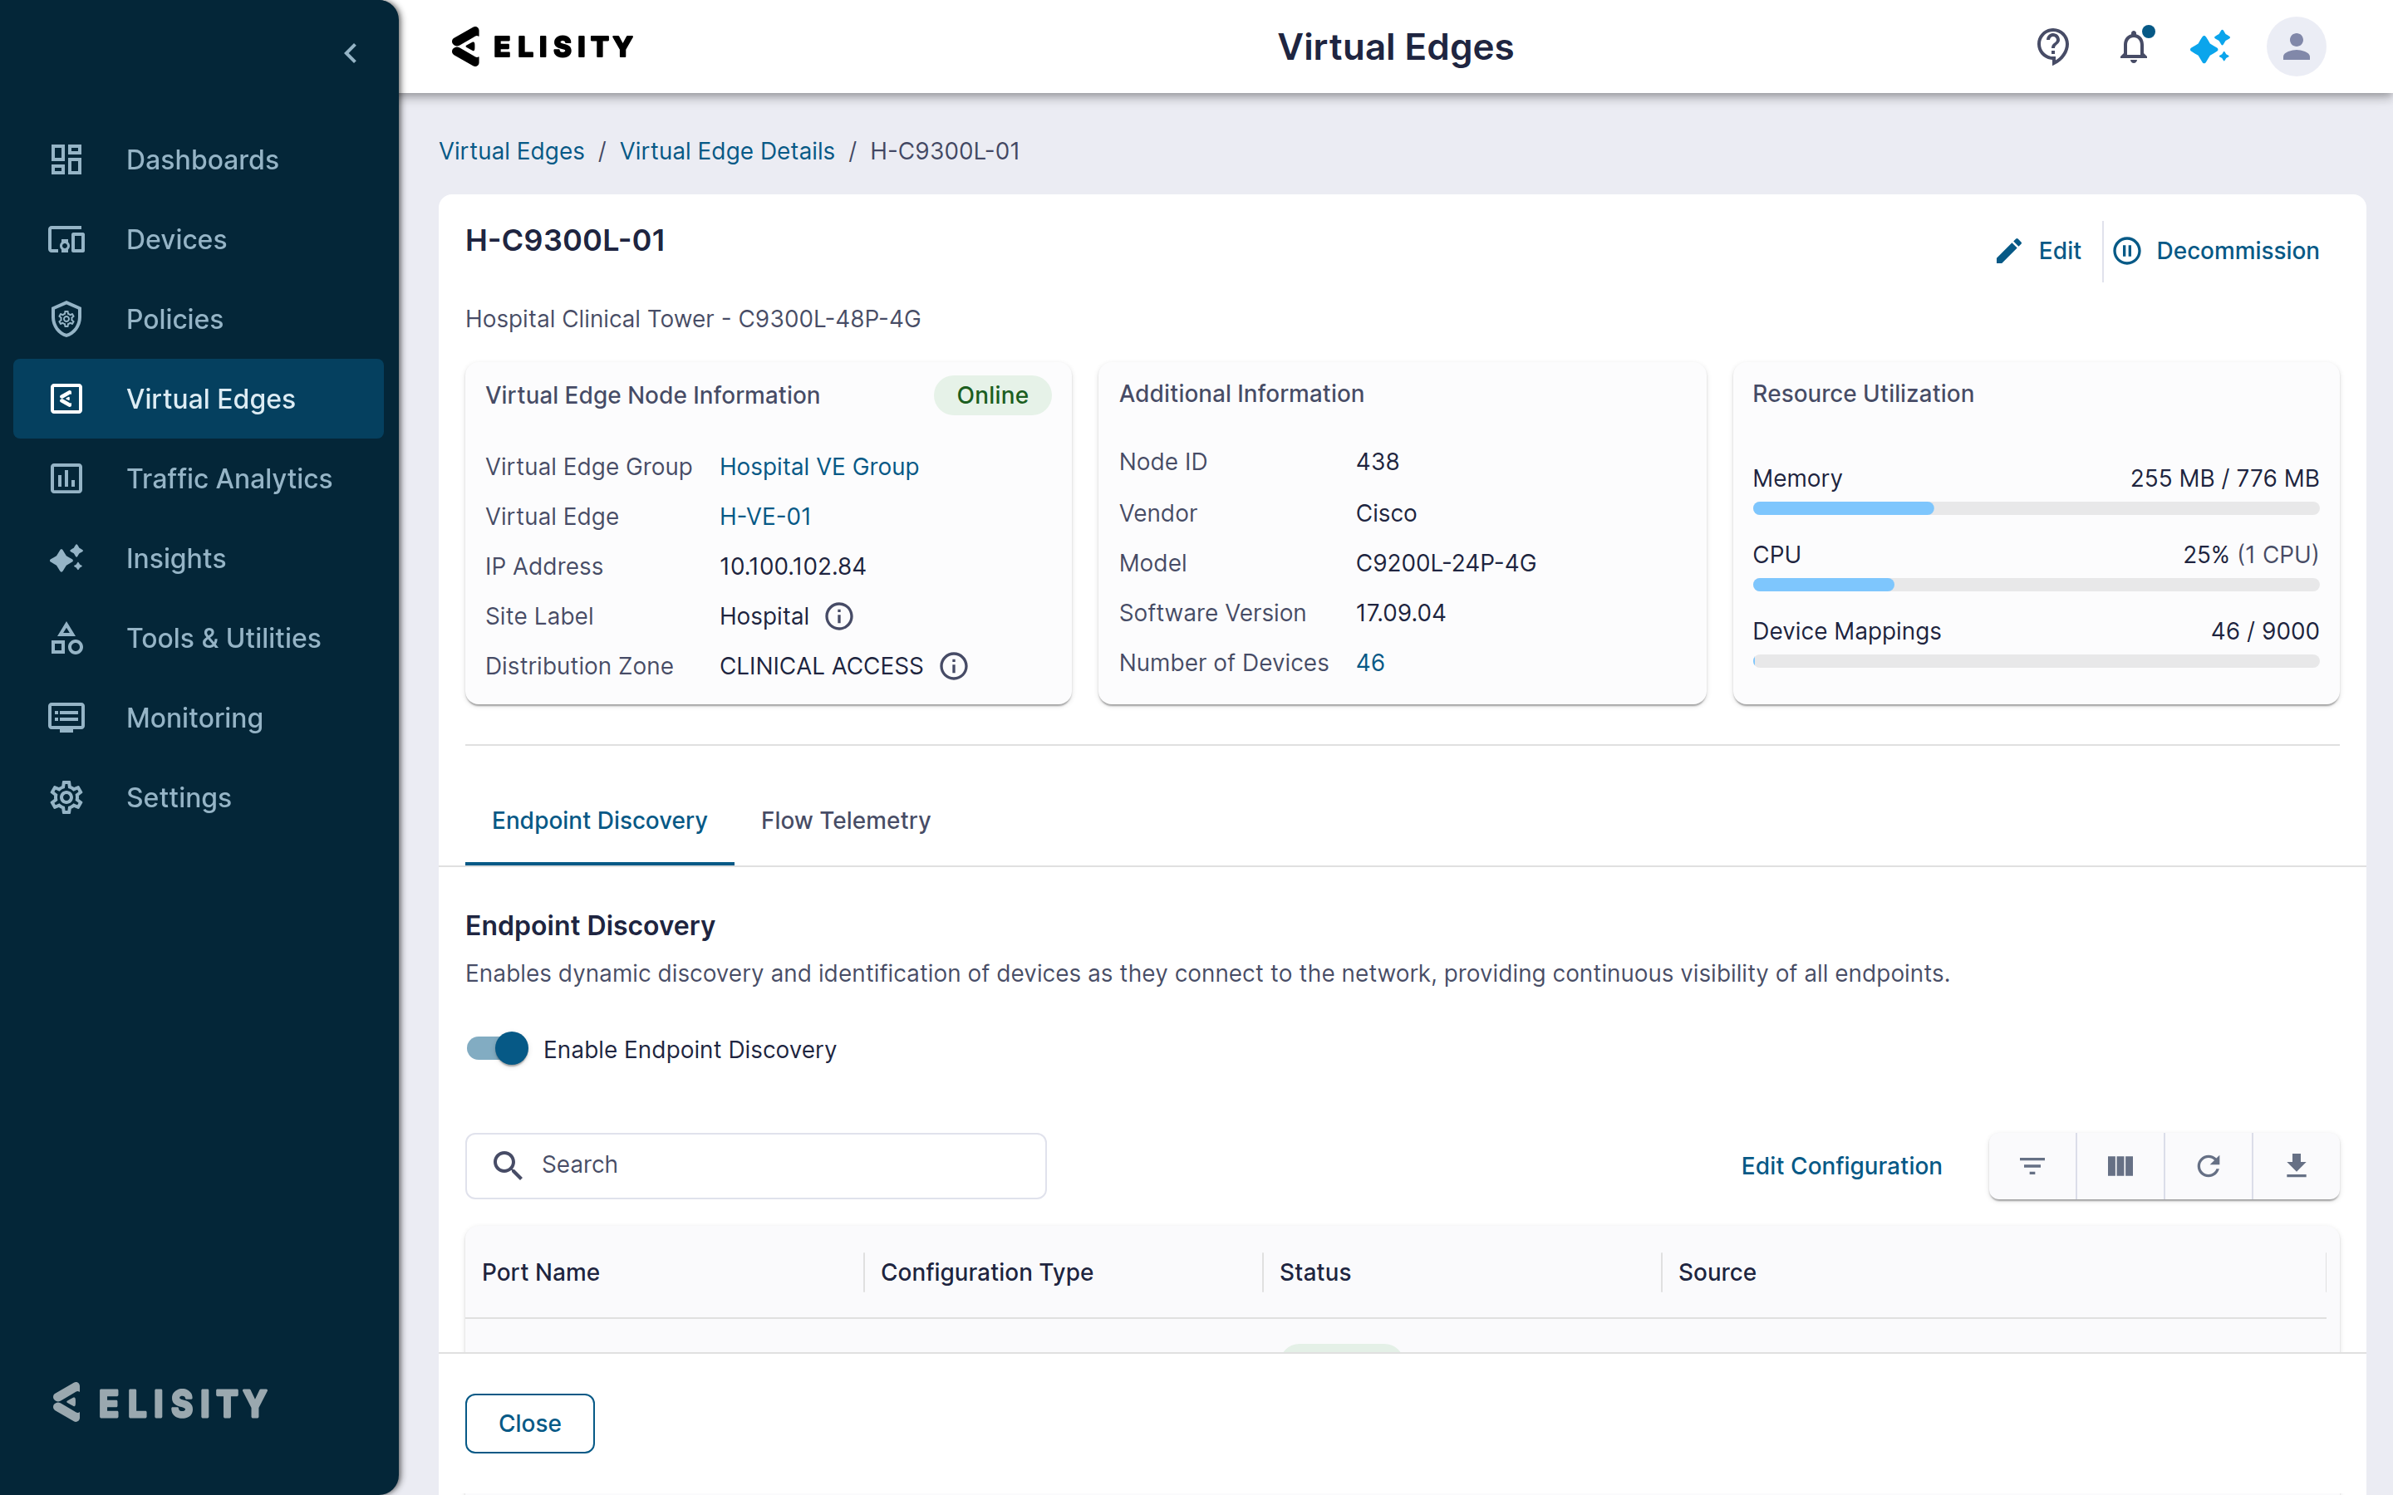Navigate to Devices menu label
This screenshot has height=1495, width=2393.
coord(177,239)
